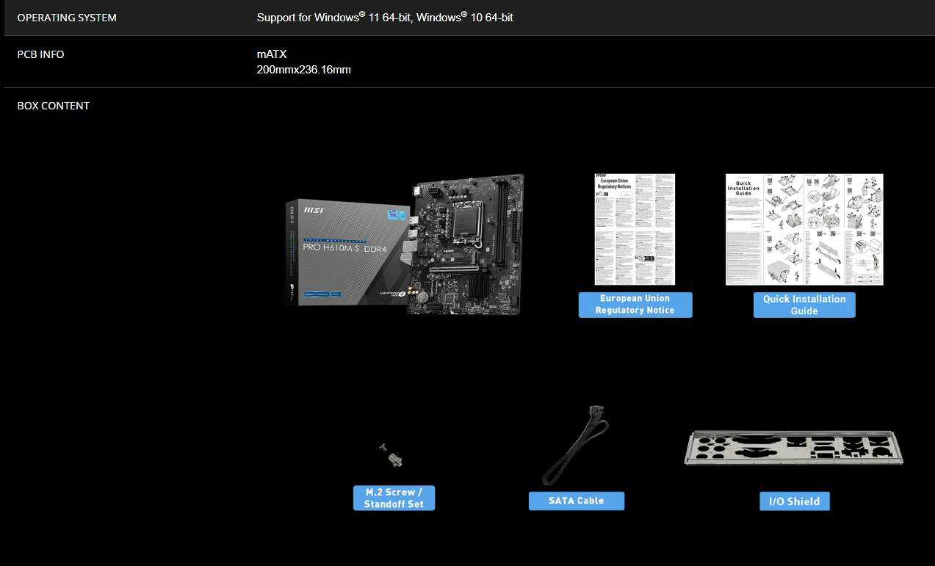Screen dimensions: 935x566
Task: Click the SATA Cable blue label
Action: point(577,501)
